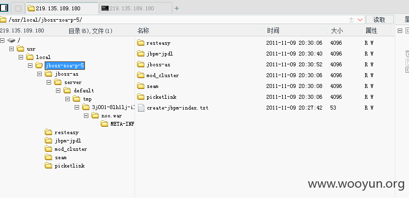Switch to the terminal tab 219.135.189.180
Image resolution: width=409 pixels, height=198 pixels.
(x=136, y=8)
